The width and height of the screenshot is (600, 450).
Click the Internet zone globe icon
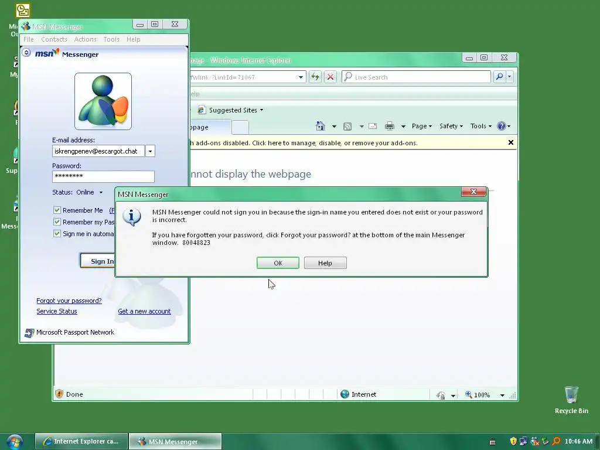[x=345, y=394]
